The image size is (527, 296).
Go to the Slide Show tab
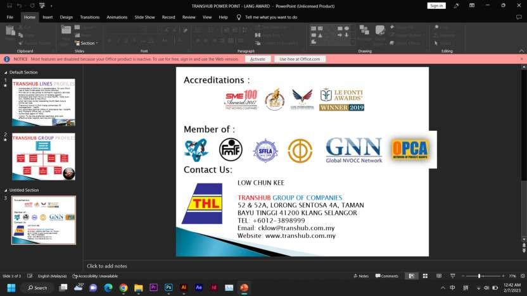coord(144,17)
